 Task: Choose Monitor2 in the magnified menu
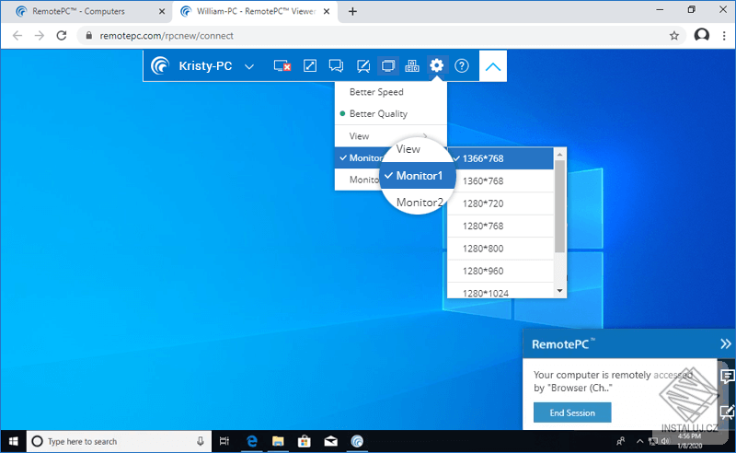click(x=420, y=202)
